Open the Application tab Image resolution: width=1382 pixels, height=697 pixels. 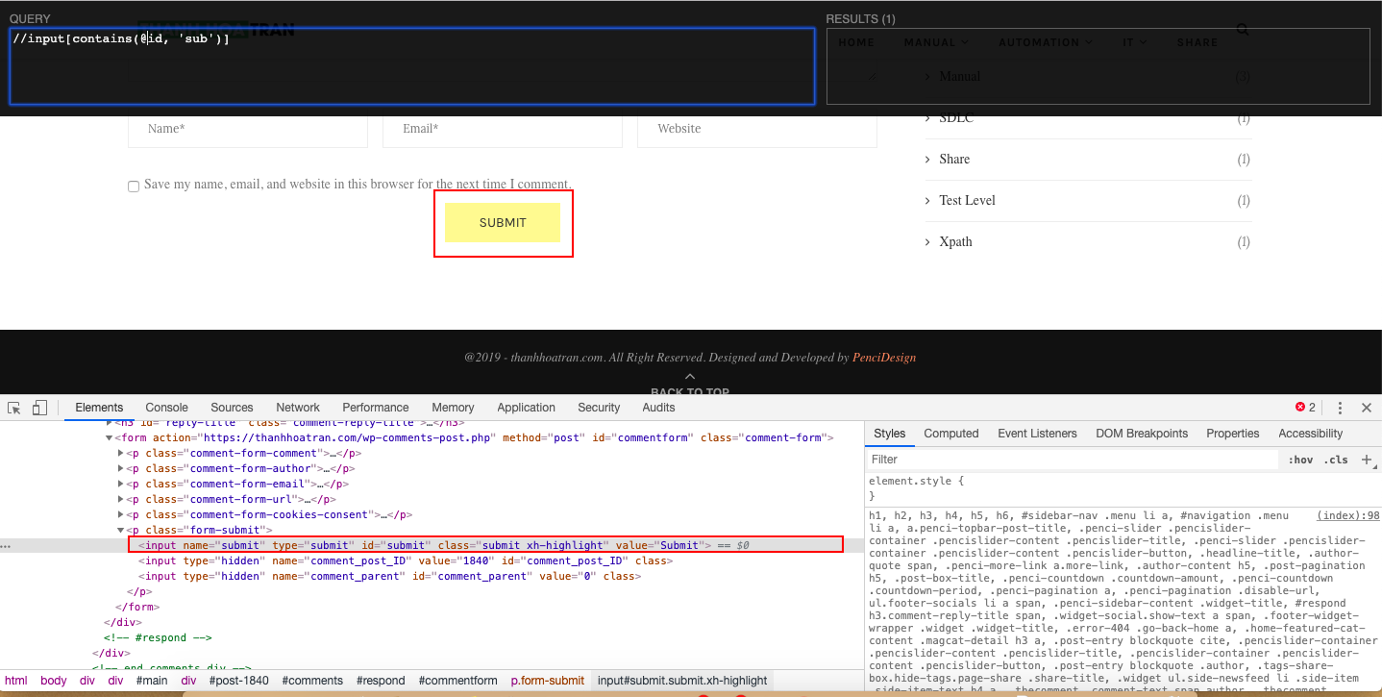pos(527,408)
